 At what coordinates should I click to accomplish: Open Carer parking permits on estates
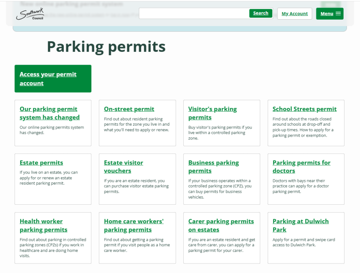[221, 225]
